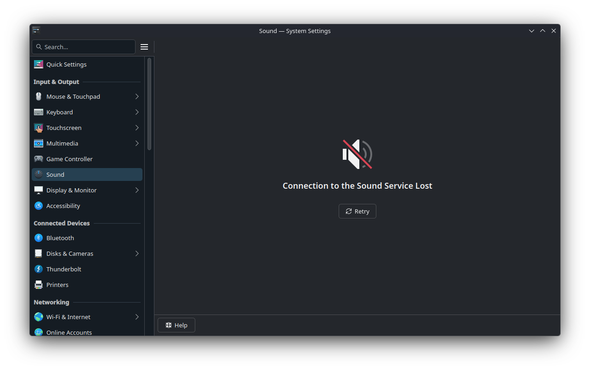Retry the sound service connection
This screenshot has height=371, width=590.
(x=357, y=211)
